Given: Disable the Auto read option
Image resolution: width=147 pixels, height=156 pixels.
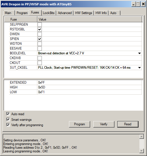Looking at the screenshot, I should point(8,114).
